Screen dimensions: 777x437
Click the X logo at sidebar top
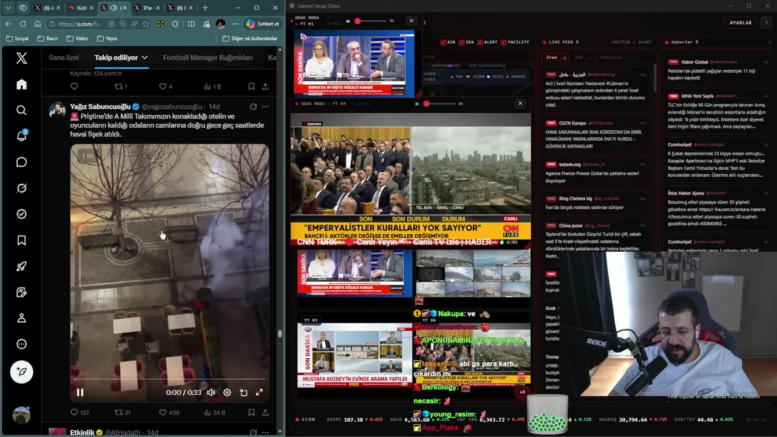pyautogui.click(x=21, y=58)
